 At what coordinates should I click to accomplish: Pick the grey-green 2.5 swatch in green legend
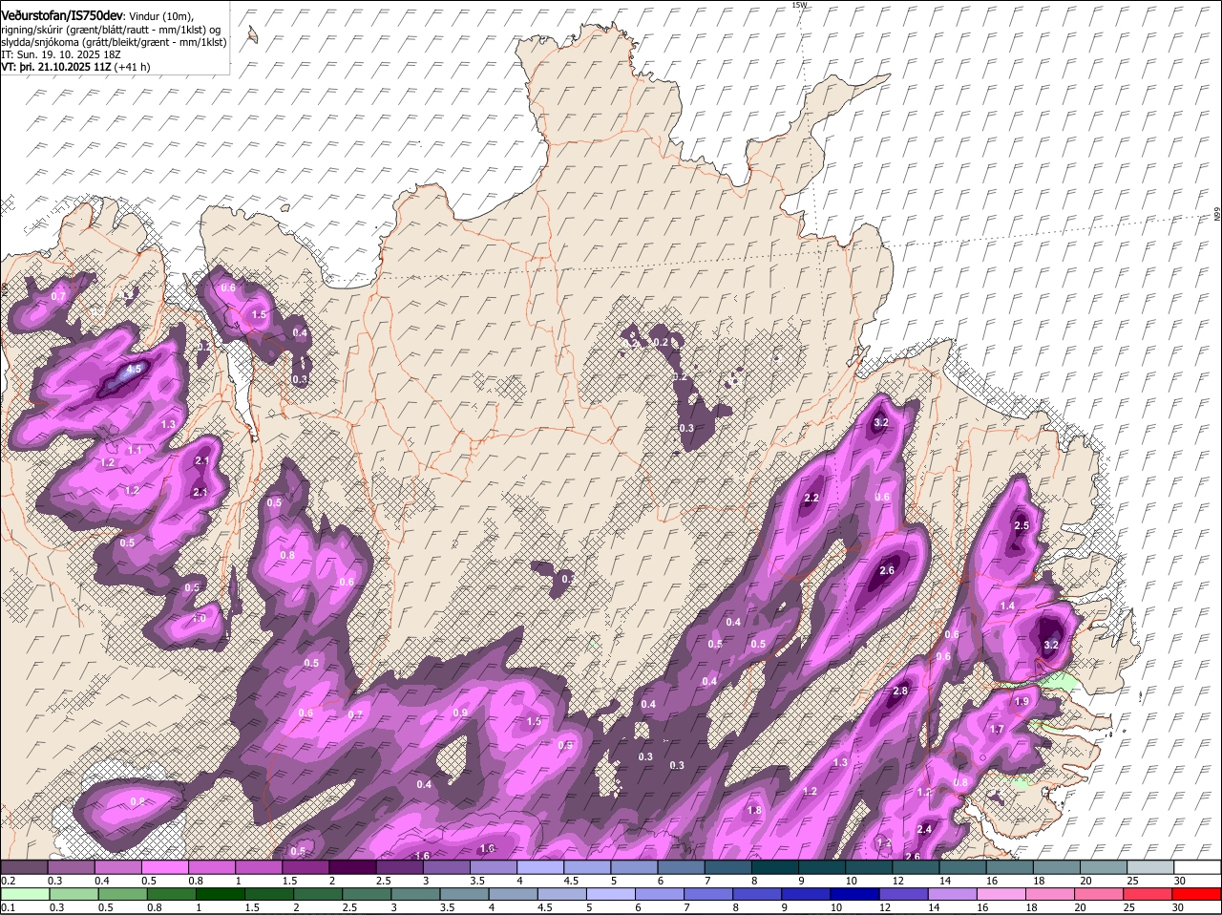(x=367, y=894)
